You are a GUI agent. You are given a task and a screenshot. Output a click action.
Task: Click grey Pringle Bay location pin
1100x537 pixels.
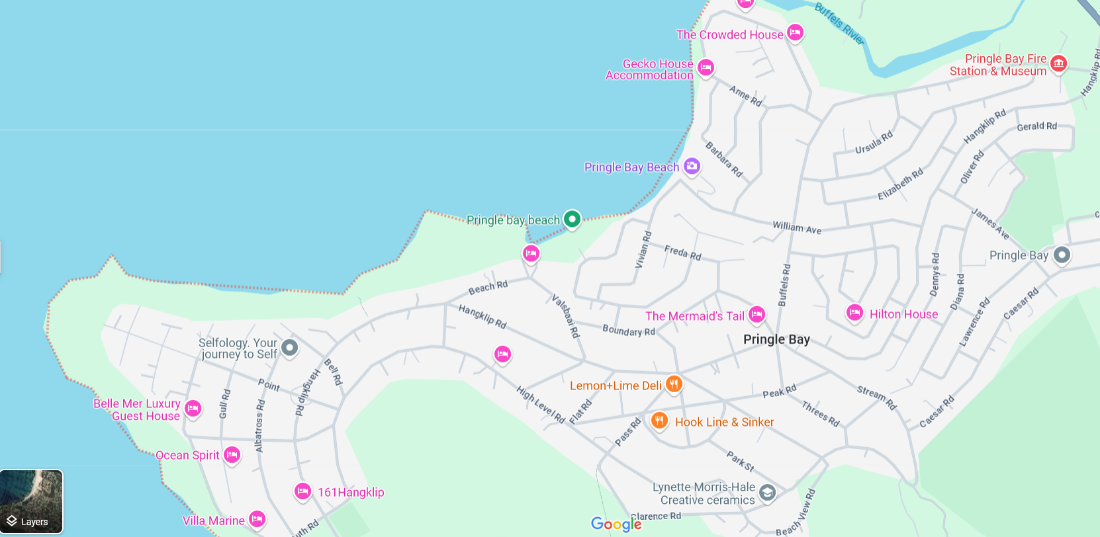coord(1062,255)
